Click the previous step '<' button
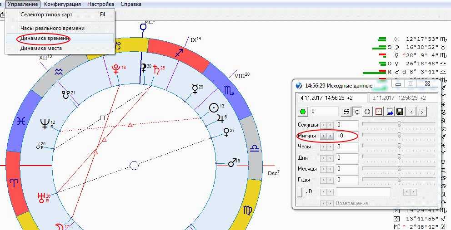 click(x=411, y=112)
